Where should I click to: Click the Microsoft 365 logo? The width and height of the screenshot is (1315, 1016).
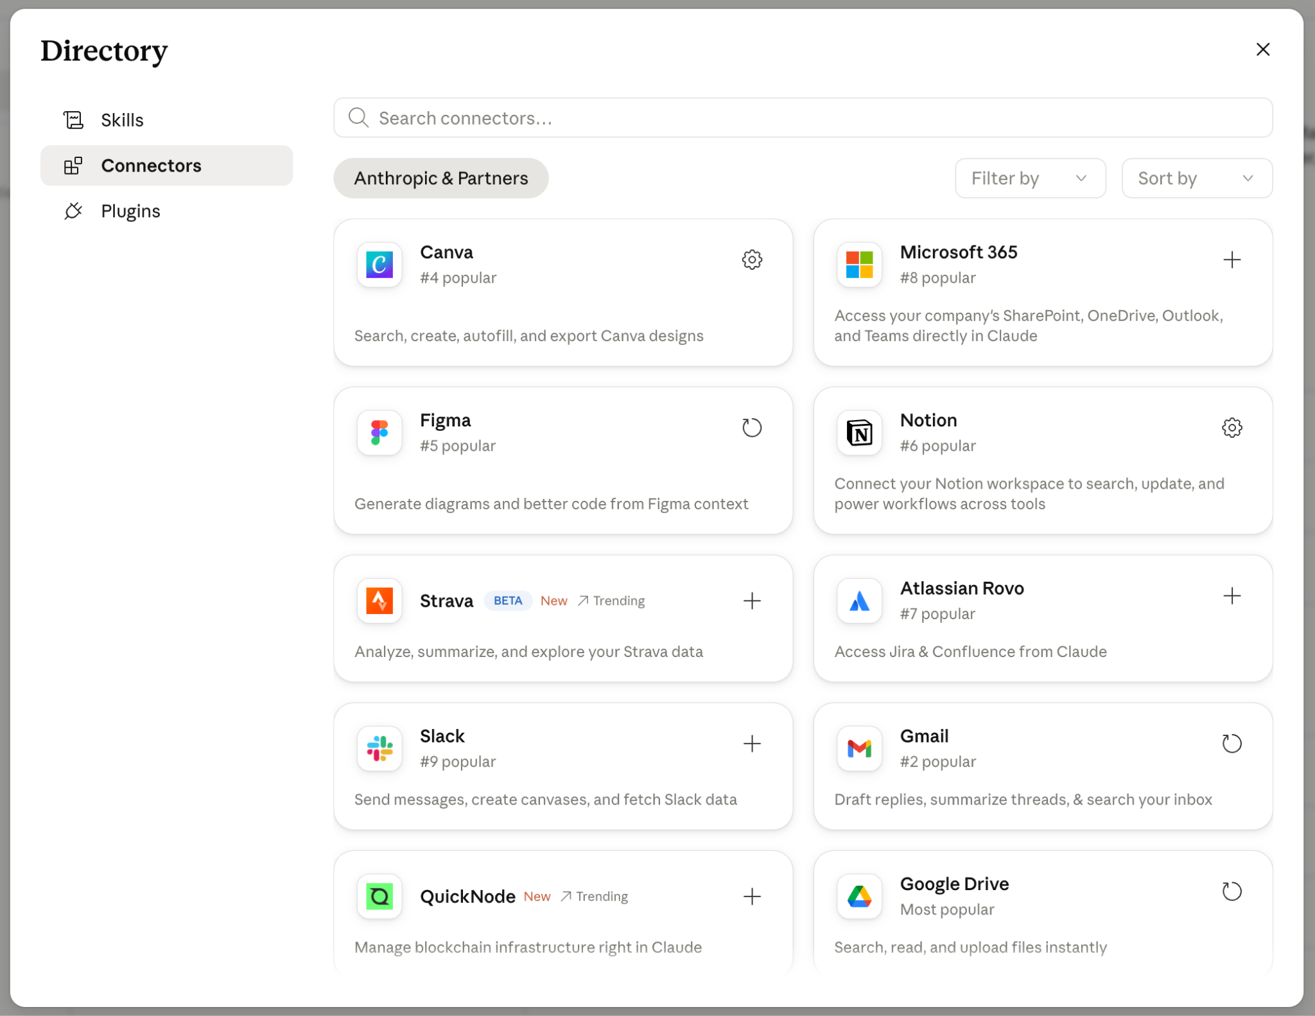click(859, 265)
